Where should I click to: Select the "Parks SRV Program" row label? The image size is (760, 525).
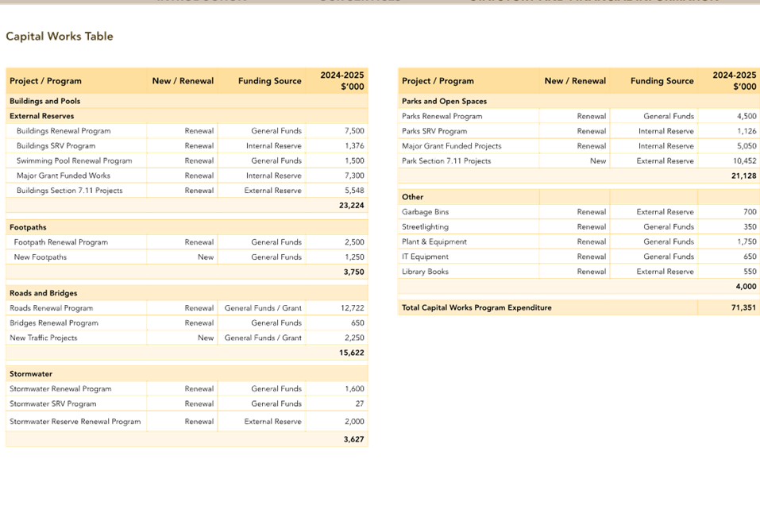coord(434,131)
